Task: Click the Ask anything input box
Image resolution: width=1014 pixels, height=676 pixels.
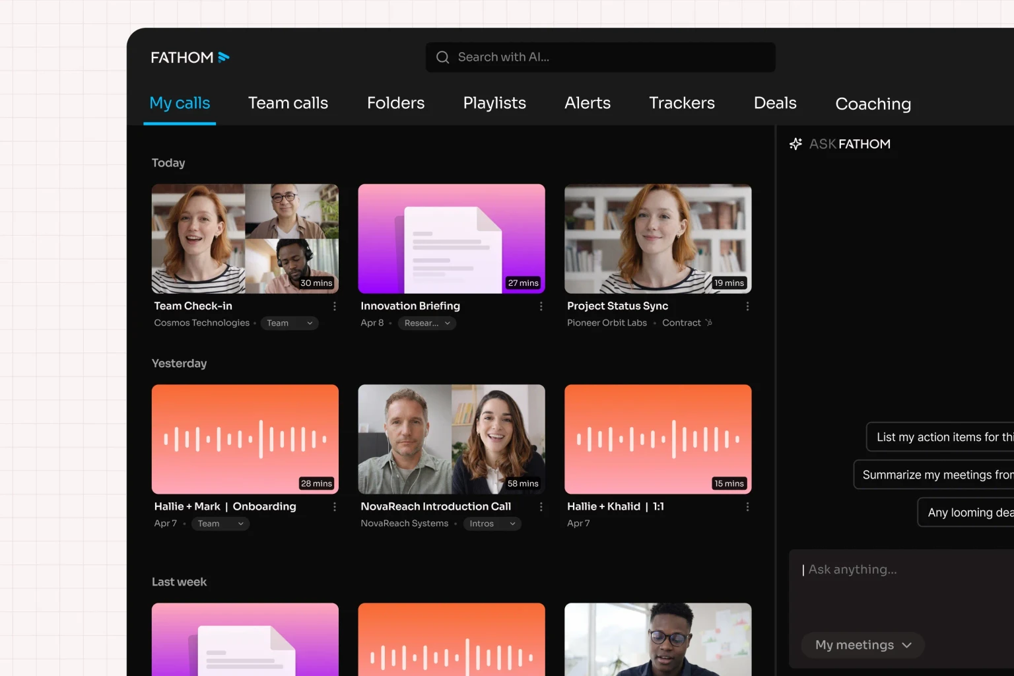Action: [901, 609]
